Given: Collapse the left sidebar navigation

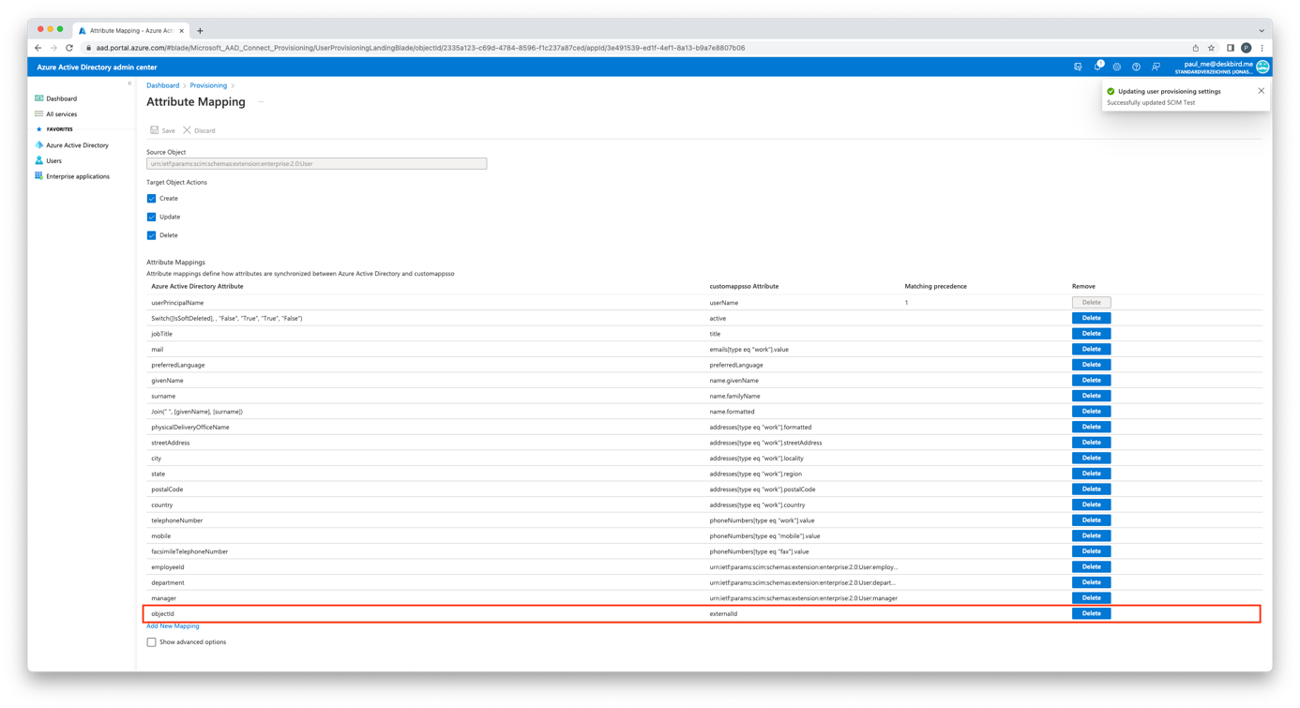Looking at the screenshot, I should [x=129, y=83].
